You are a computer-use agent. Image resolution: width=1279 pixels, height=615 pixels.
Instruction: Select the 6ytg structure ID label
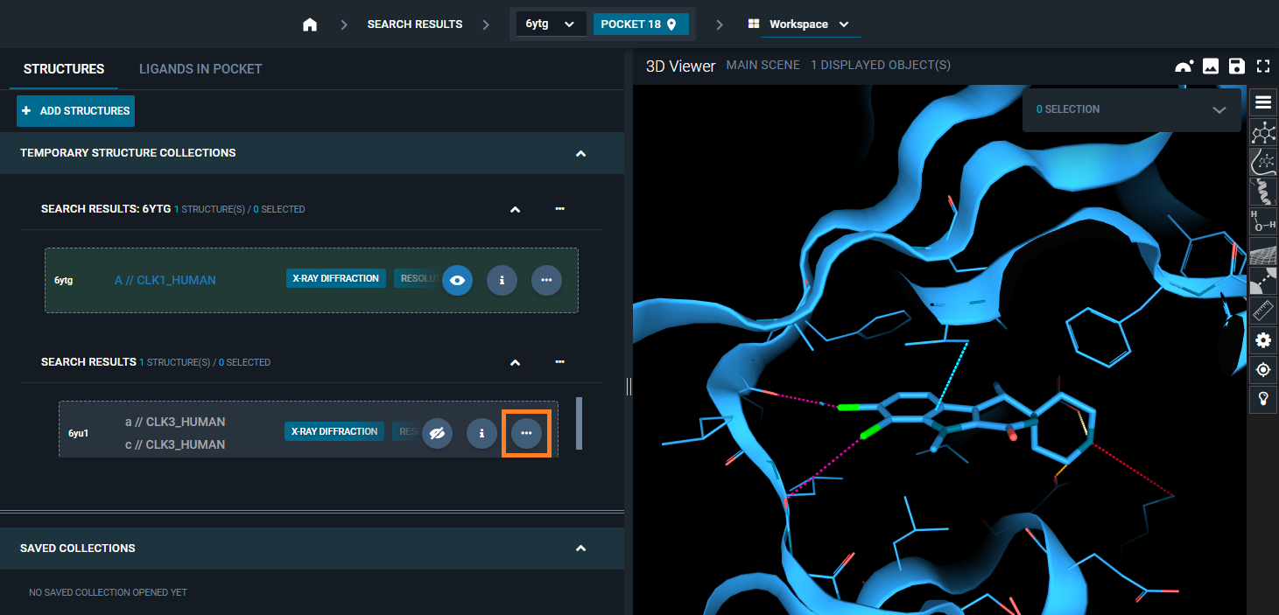[63, 281]
